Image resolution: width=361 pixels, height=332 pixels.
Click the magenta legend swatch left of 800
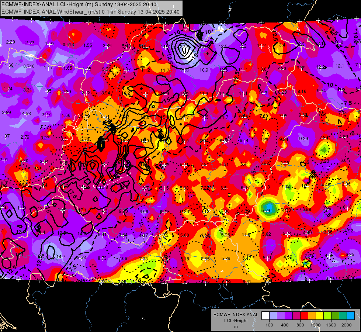tap(296, 316)
